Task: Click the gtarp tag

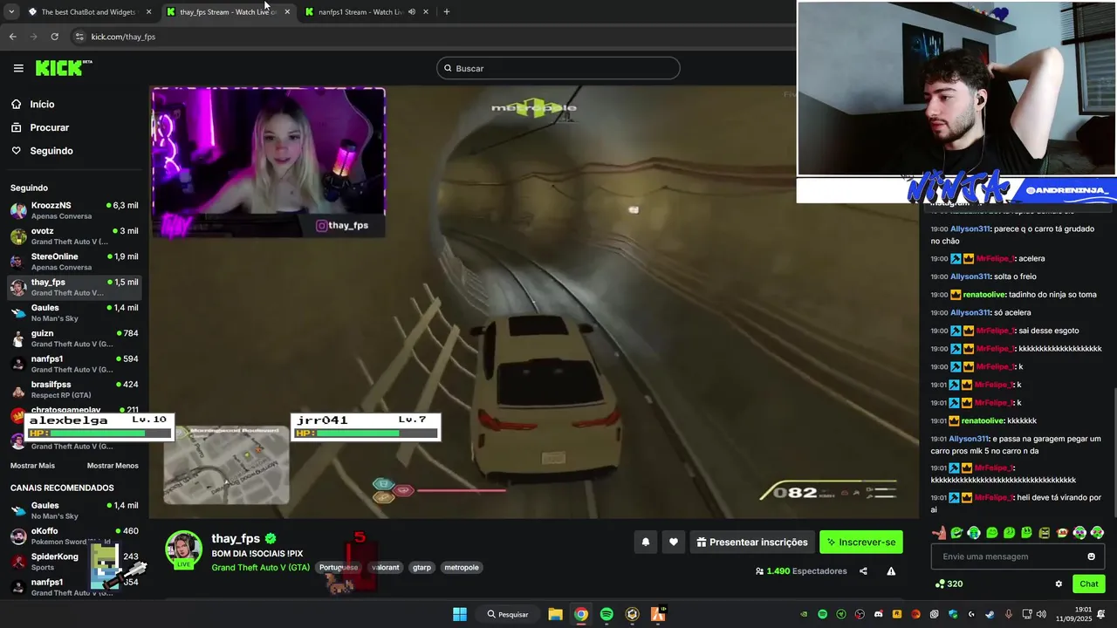Action: tap(421, 568)
